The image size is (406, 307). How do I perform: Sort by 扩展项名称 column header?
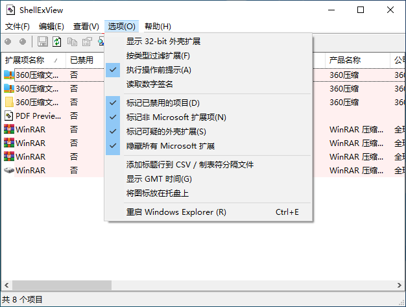[x=34, y=60]
